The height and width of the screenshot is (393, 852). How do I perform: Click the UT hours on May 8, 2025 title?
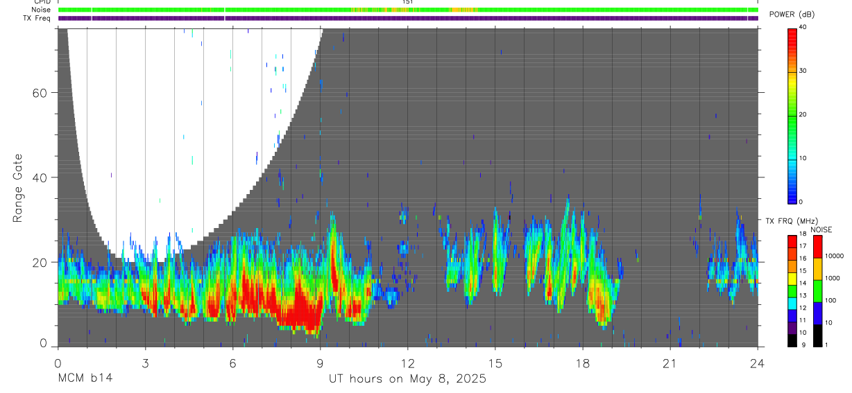(407, 378)
